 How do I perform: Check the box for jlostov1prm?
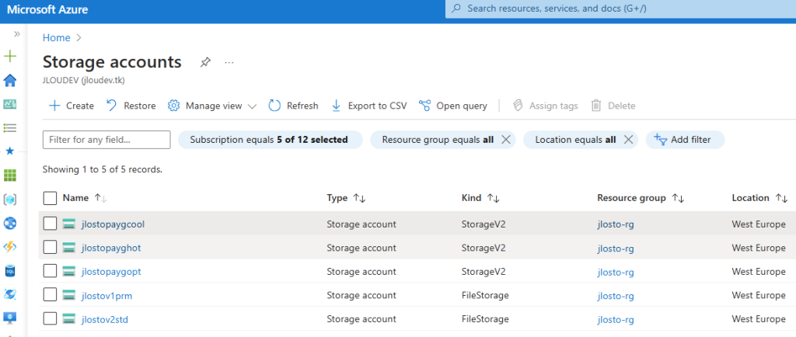pos(50,295)
